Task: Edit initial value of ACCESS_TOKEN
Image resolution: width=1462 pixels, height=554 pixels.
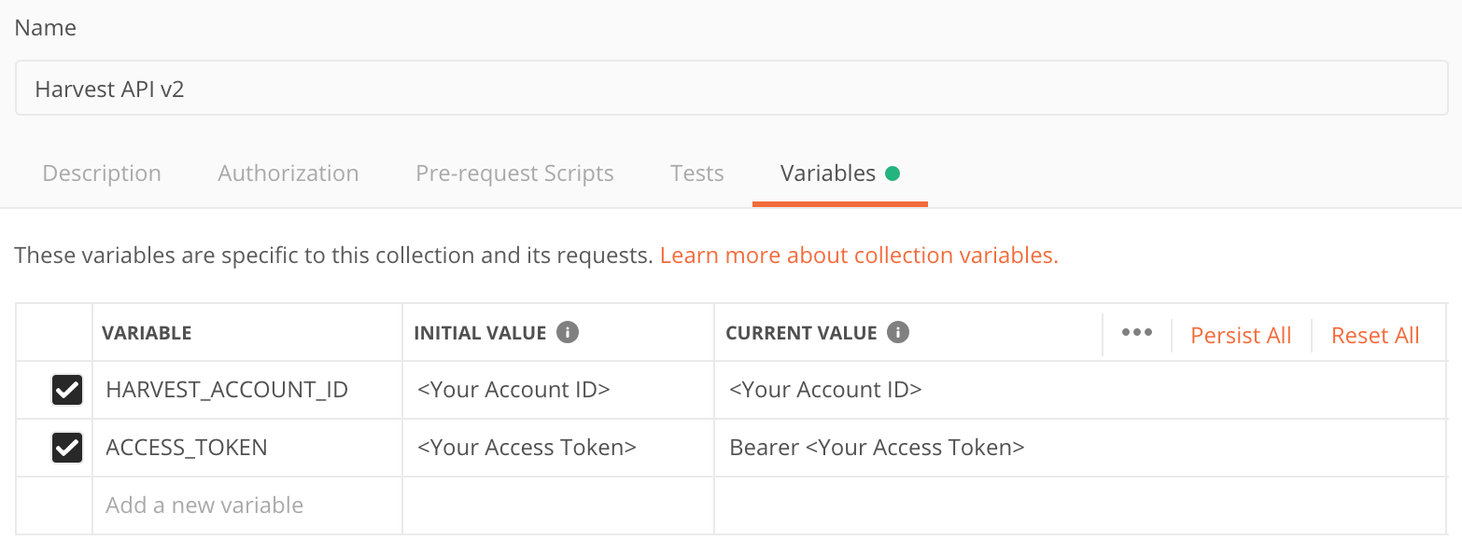Action: point(558,448)
